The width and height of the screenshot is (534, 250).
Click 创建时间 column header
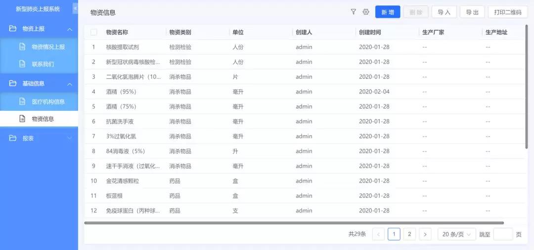click(370, 32)
